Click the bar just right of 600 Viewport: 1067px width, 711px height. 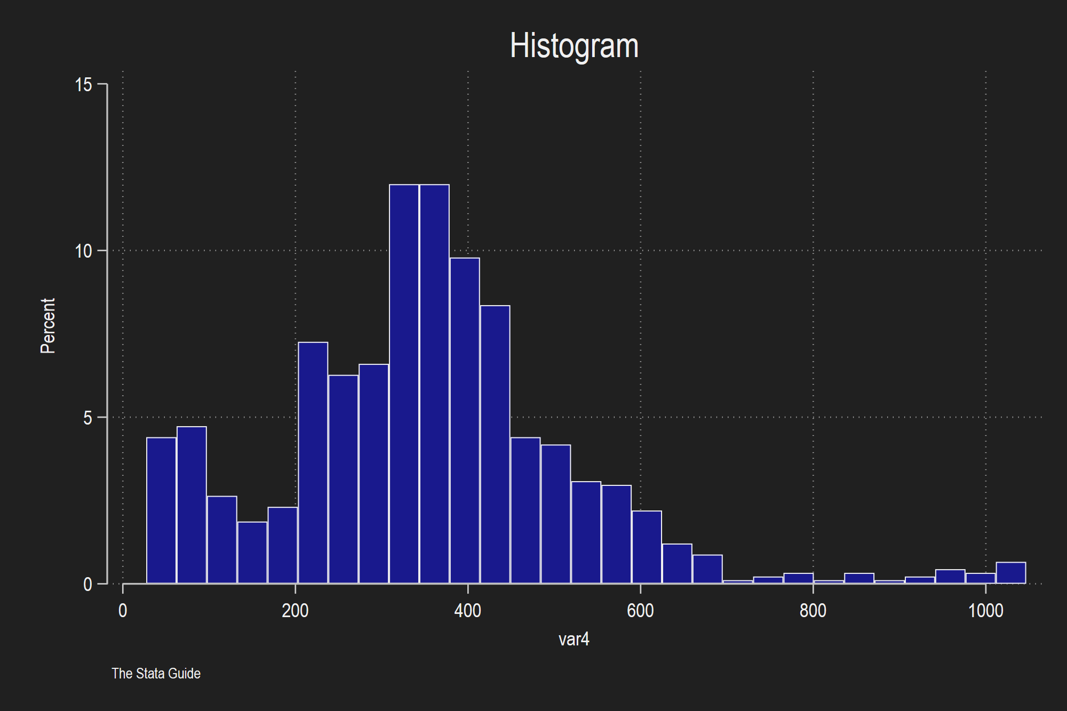pyautogui.click(x=647, y=547)
